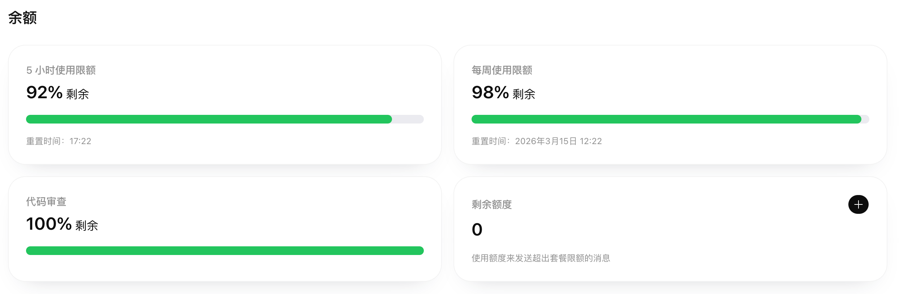Click the 重置时间 17:22 text
This screenshot has height=294, width=899.
tap(59, 141)
